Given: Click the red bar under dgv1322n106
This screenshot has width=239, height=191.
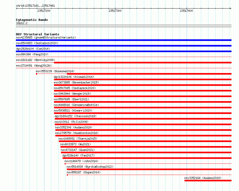Looking at the screenshot, I should (x=143, y=79).
